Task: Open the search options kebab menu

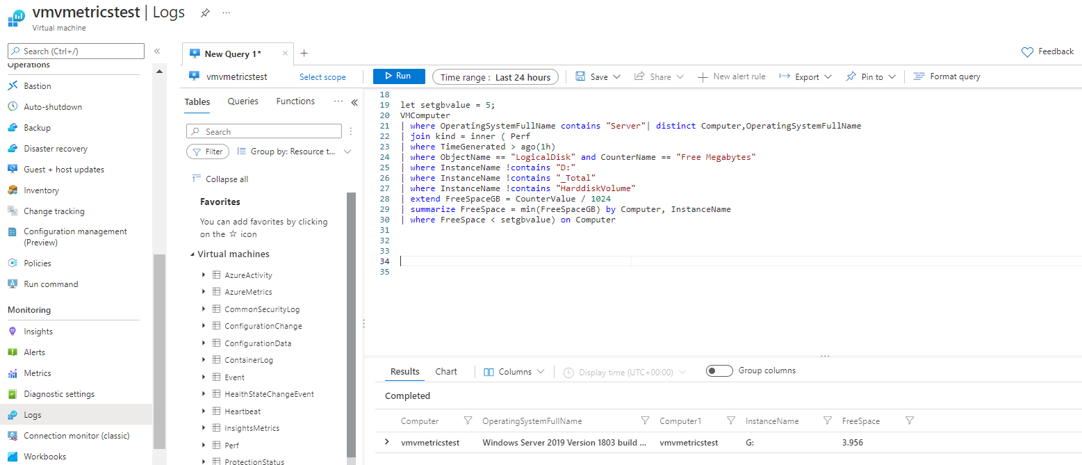Action: (350, 131)
